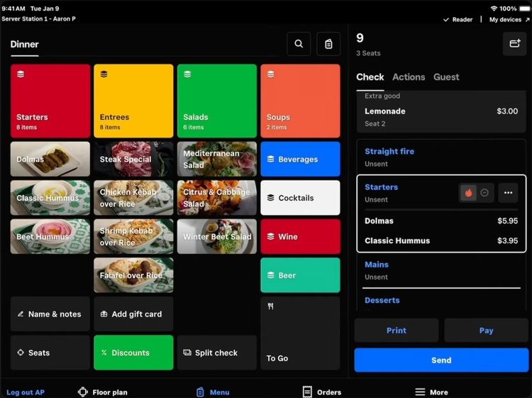Send the order with blue Send button
The width and height of the screenshot is (532, 398).
point(441,360)
